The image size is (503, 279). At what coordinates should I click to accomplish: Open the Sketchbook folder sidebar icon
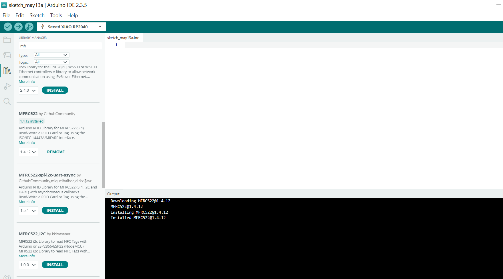7,40
